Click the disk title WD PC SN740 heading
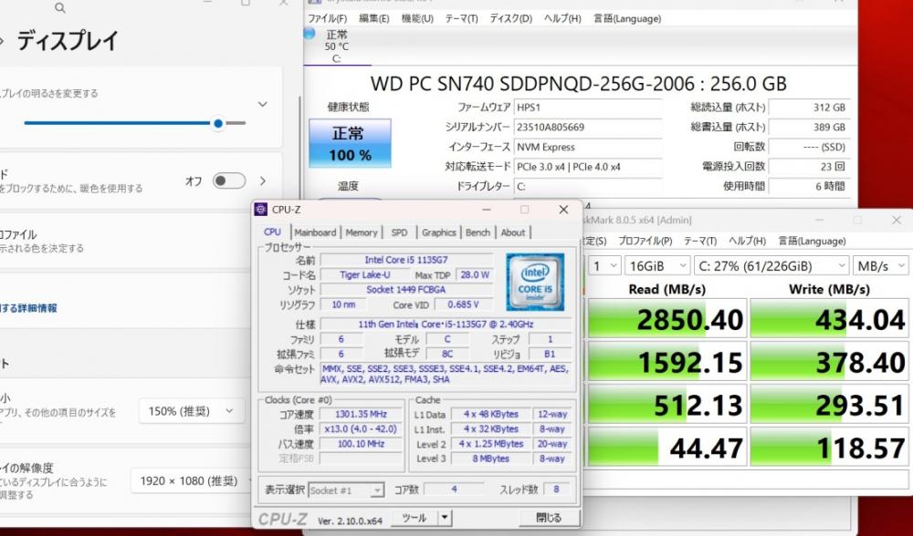 click(x=578, y=84)
